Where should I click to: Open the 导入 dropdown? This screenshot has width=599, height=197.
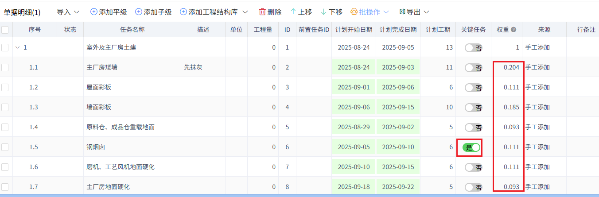coord(68,12)
